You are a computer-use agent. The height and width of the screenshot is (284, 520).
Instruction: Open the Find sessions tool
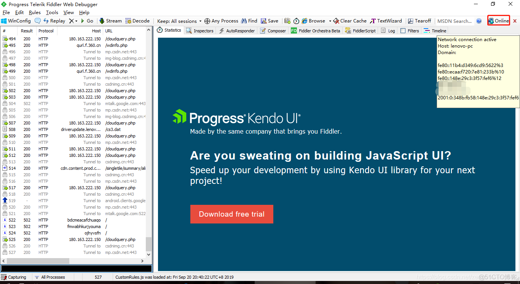(249, 21)
